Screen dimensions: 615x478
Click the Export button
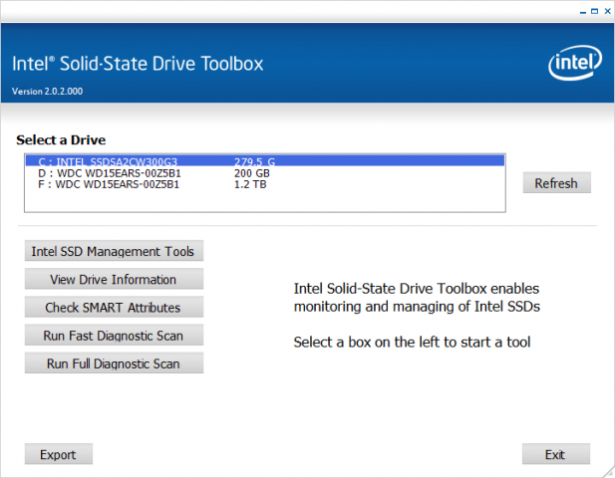coord(59,454)
